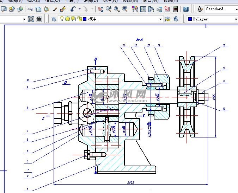Click the Match Properties brush icon
The width and height of the screenshot is (238, 193).
(63, 9)
